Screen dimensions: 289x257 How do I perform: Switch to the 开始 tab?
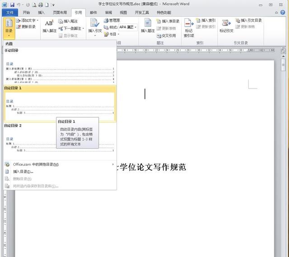click(26, 13)
